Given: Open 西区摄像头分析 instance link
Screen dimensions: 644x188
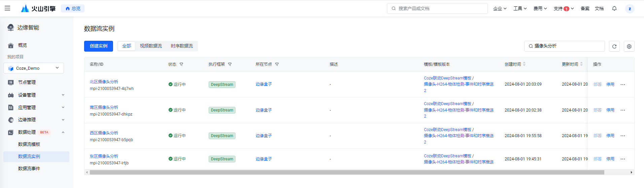Looking at the screenshot, I should 104,133.
